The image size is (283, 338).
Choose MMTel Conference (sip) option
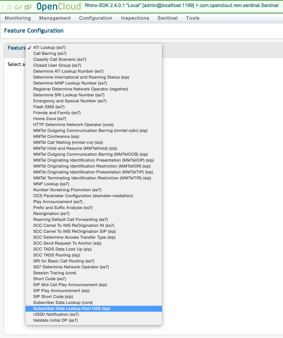tap(56, 136)
